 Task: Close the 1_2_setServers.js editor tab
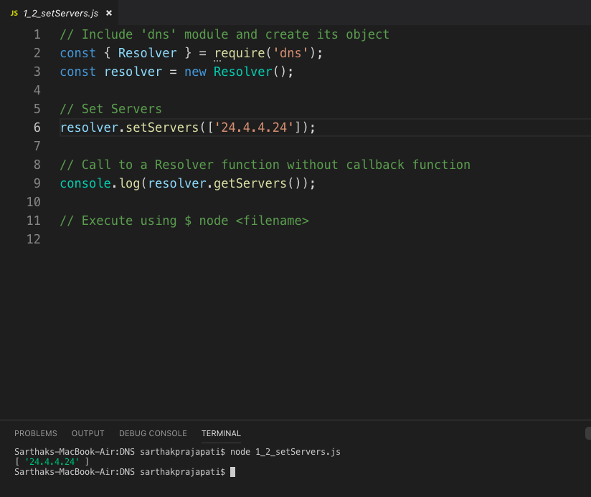[109, 13]
